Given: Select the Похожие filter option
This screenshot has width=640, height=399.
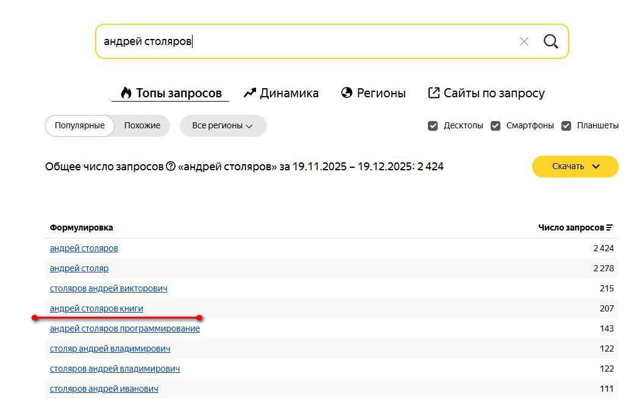Looking at the screenshot, I should pos(142,126).
